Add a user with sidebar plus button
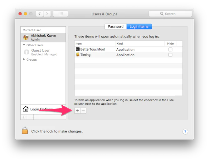 tap(24, 117)
